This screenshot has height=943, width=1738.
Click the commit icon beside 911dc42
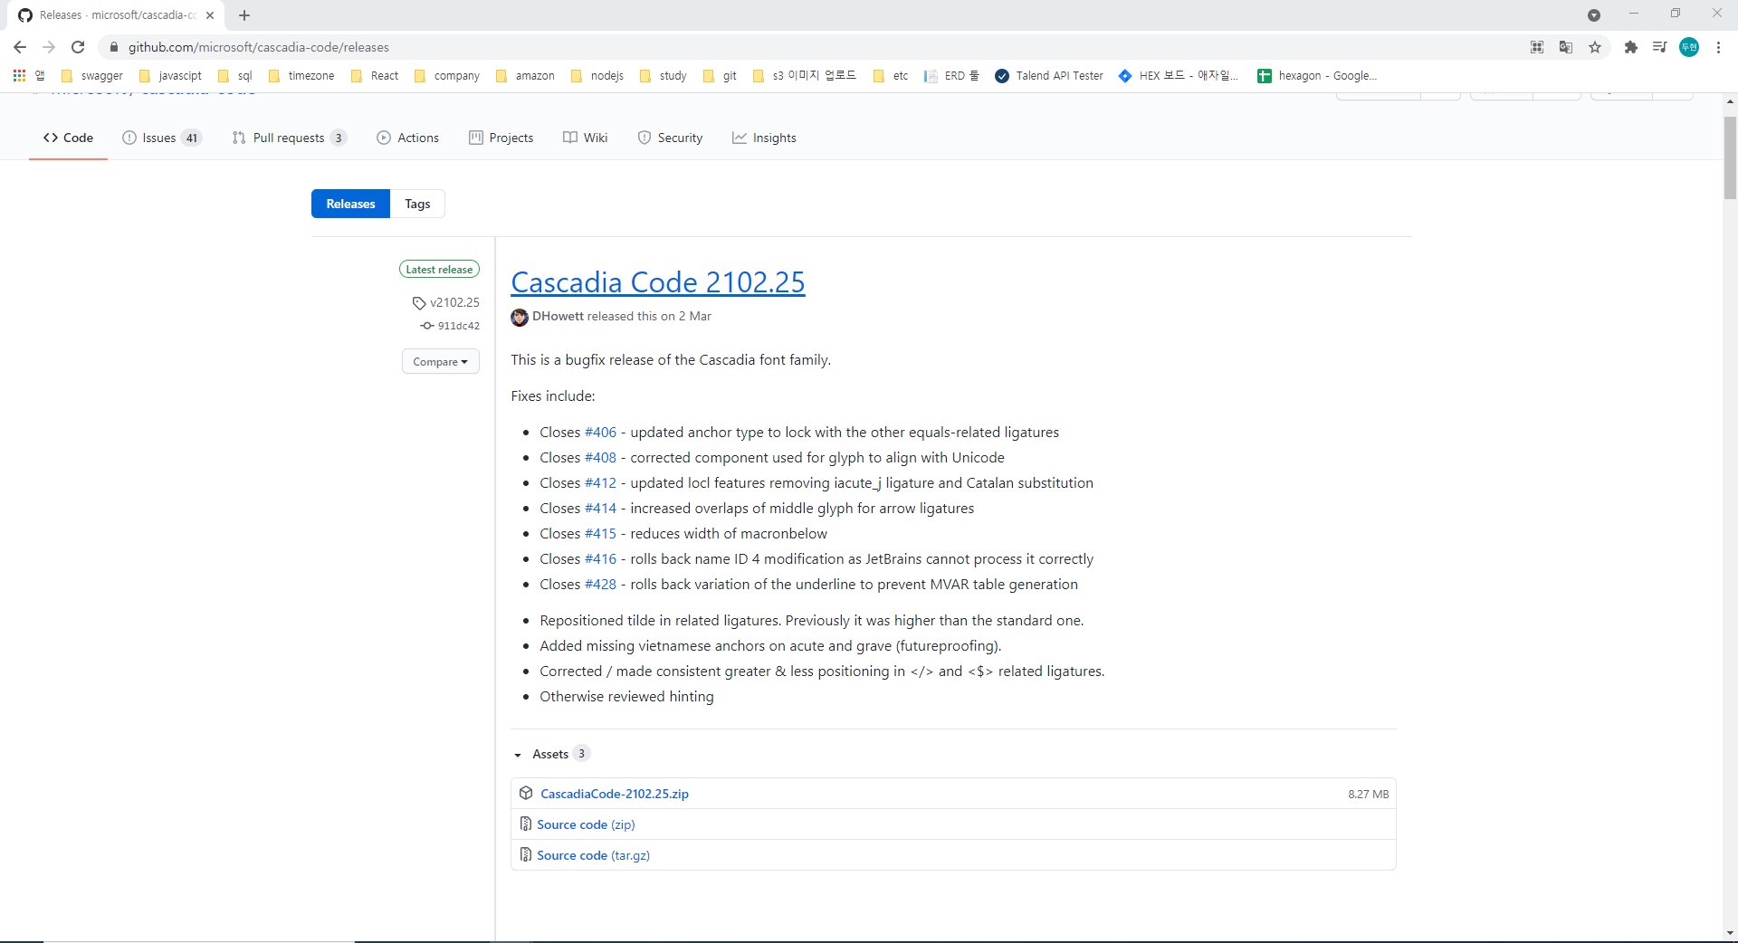pyautogui.click(x=427, y=326)
